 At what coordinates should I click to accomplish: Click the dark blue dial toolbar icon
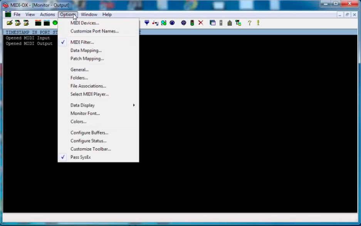(172, 23)
